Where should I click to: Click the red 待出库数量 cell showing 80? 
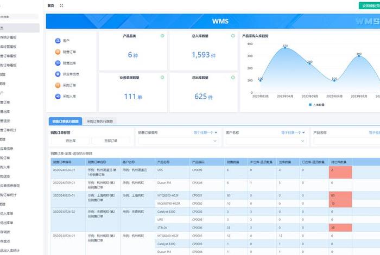pyautogui.click(x=341, y=195)
